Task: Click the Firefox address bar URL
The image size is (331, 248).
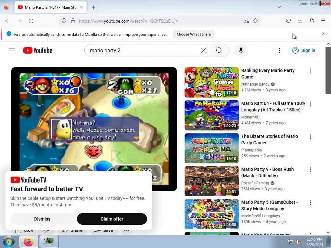Action: pyautogui.click(x=128, y=21)
